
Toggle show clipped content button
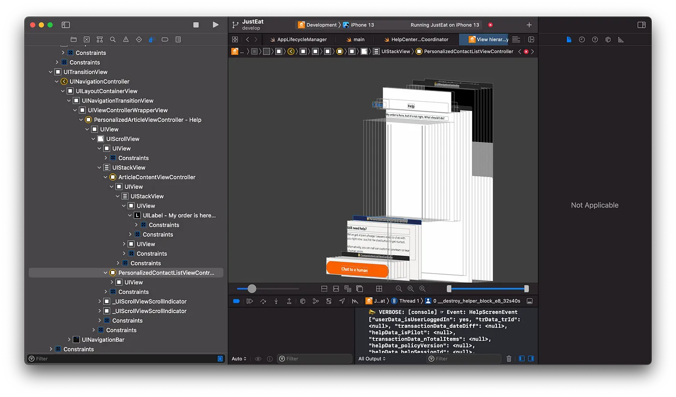tap(324, 289)
